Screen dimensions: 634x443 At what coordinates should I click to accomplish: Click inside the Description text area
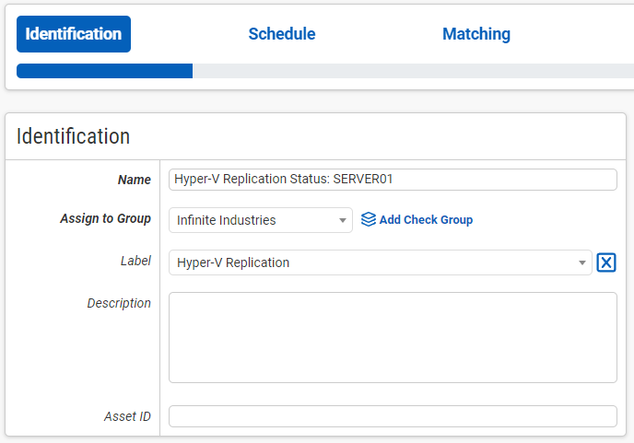(x=393, y=337)
